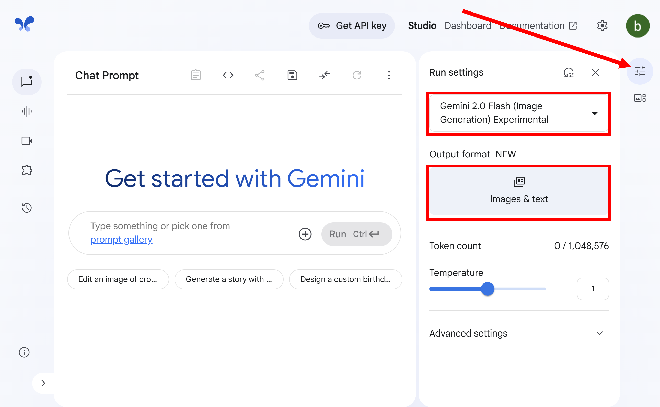Click the system instructions clipboard icon
The height and width of the screenshot is (407, 660).
[196, 75]
